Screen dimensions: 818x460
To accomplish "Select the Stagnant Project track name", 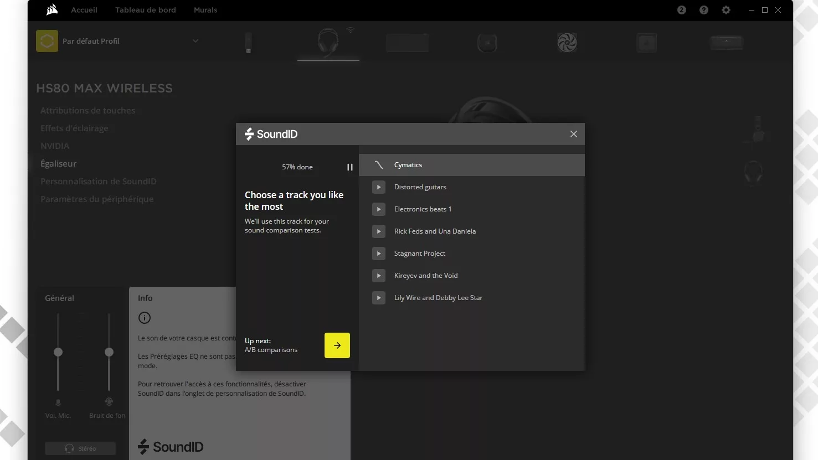I will pos(419,254).
